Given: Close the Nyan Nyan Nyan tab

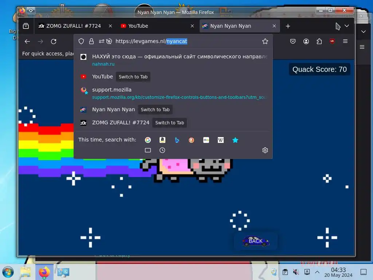Looking at the screenshot, I should point(274,26).
